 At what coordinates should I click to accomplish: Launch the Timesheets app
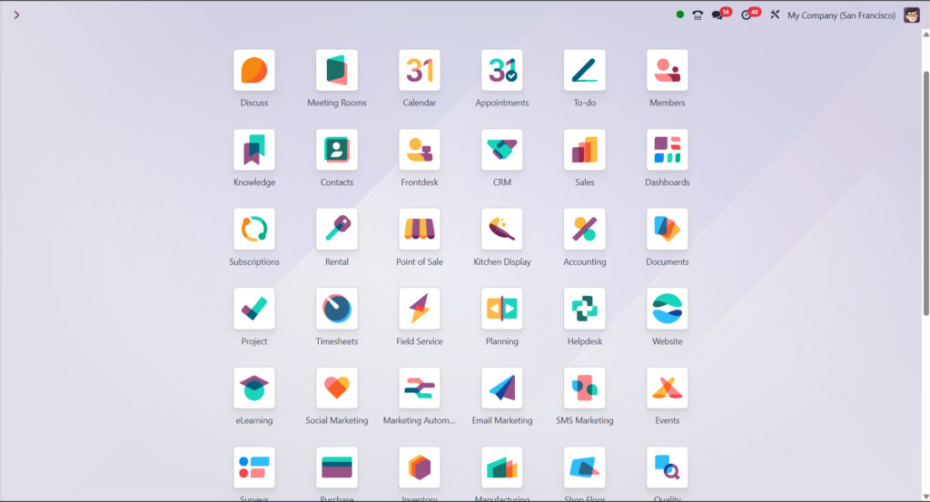tap(337, 309)
